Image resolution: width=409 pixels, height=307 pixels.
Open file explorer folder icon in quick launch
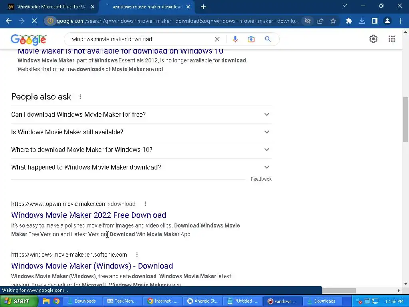(x=46, y=301)
